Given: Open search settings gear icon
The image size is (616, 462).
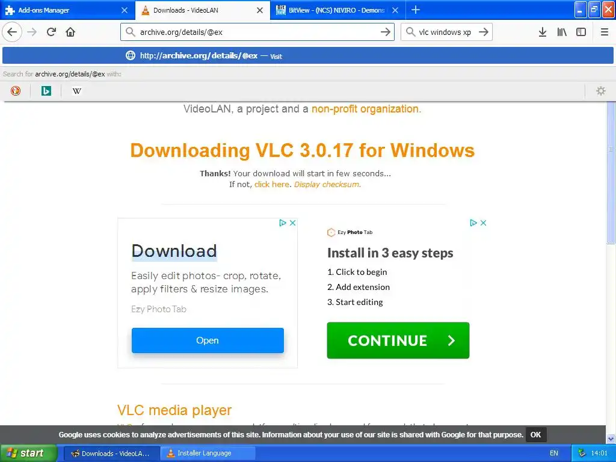Looking at the screenshot, I should 601,91.
